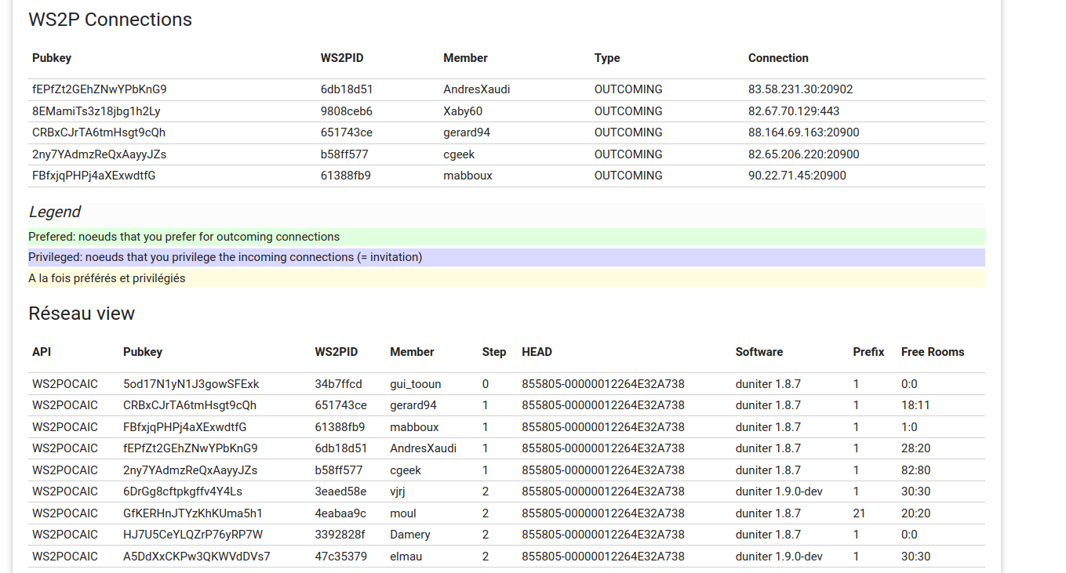Click WS2PID 34b7ffcd
The width and height of the screenshot is (1066, 573).
click(339, 384)
